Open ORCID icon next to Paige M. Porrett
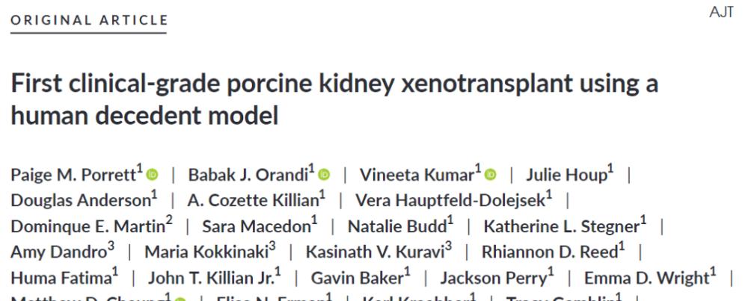This screenshot has height=301, width=748. 152,175
